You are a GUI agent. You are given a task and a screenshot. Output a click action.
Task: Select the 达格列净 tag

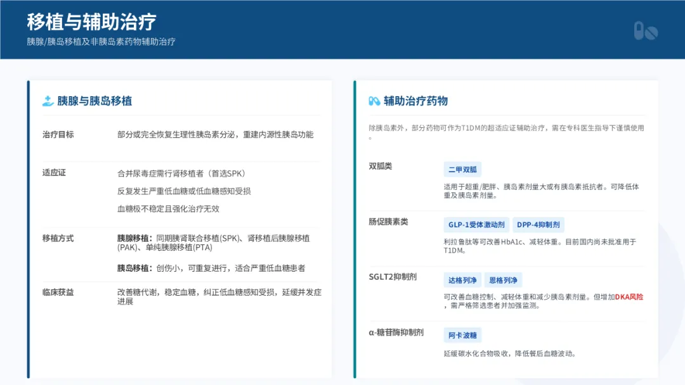pos(462,281)
